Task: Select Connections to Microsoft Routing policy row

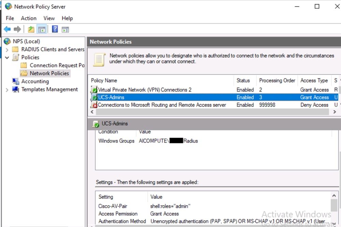Action: click(214, 105)
